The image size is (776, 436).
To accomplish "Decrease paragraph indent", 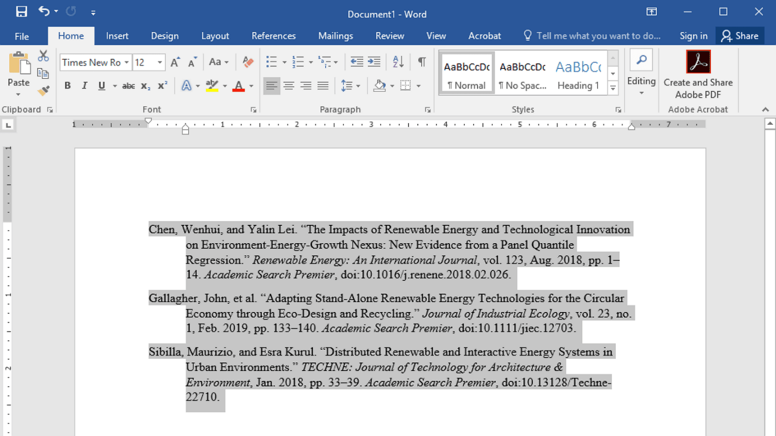I will 357,62.
